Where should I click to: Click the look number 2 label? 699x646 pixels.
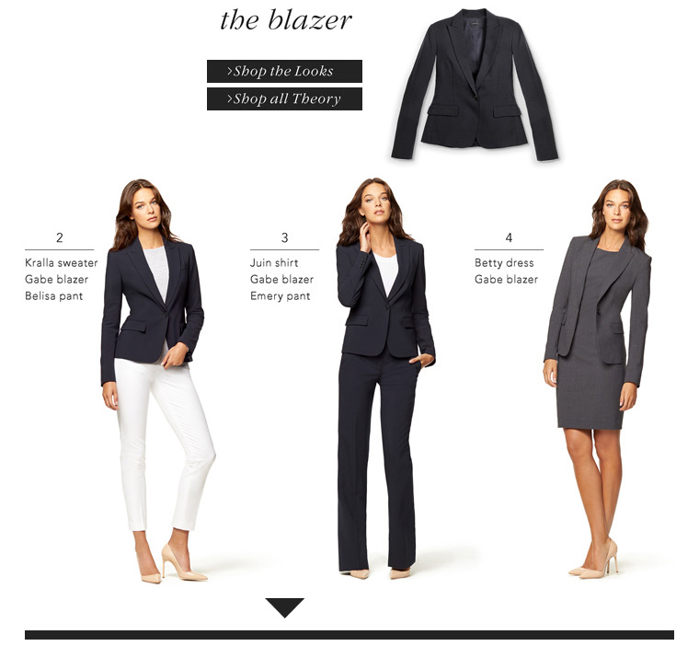pos(59,237)
